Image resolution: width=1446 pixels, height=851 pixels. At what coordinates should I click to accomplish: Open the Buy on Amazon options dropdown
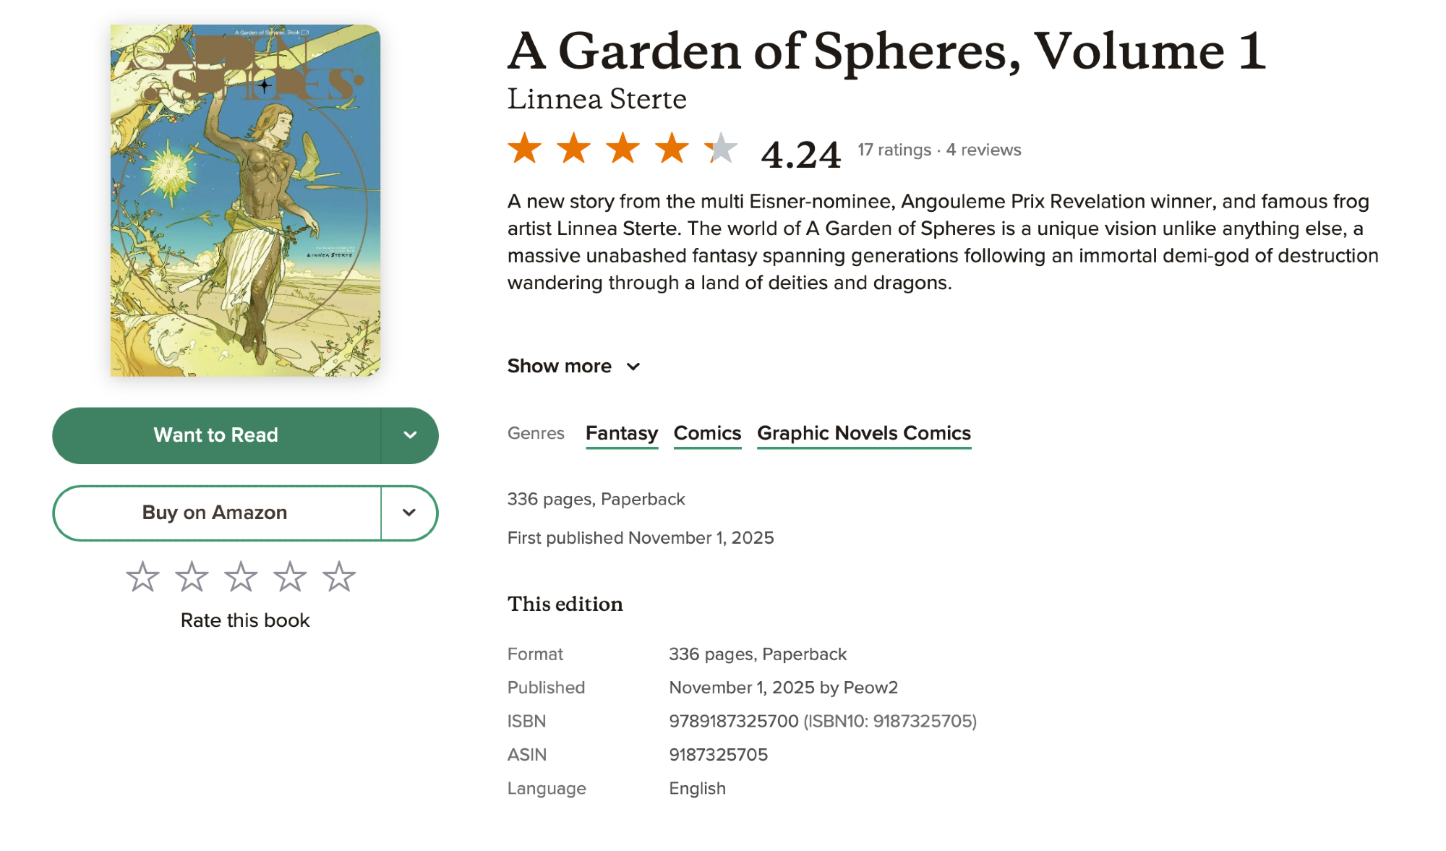tap(409, 513)
